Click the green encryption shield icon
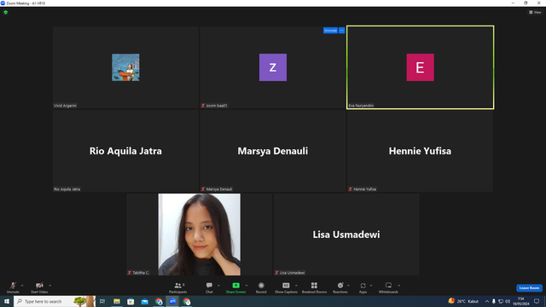Viewport: 546px width, 307px height. pos(6,12)
